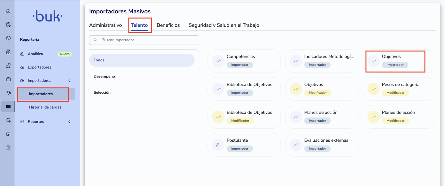Open the Objetivos Modificador card
This screenshot has height=186, width=445.
click(x=322, y=89)
